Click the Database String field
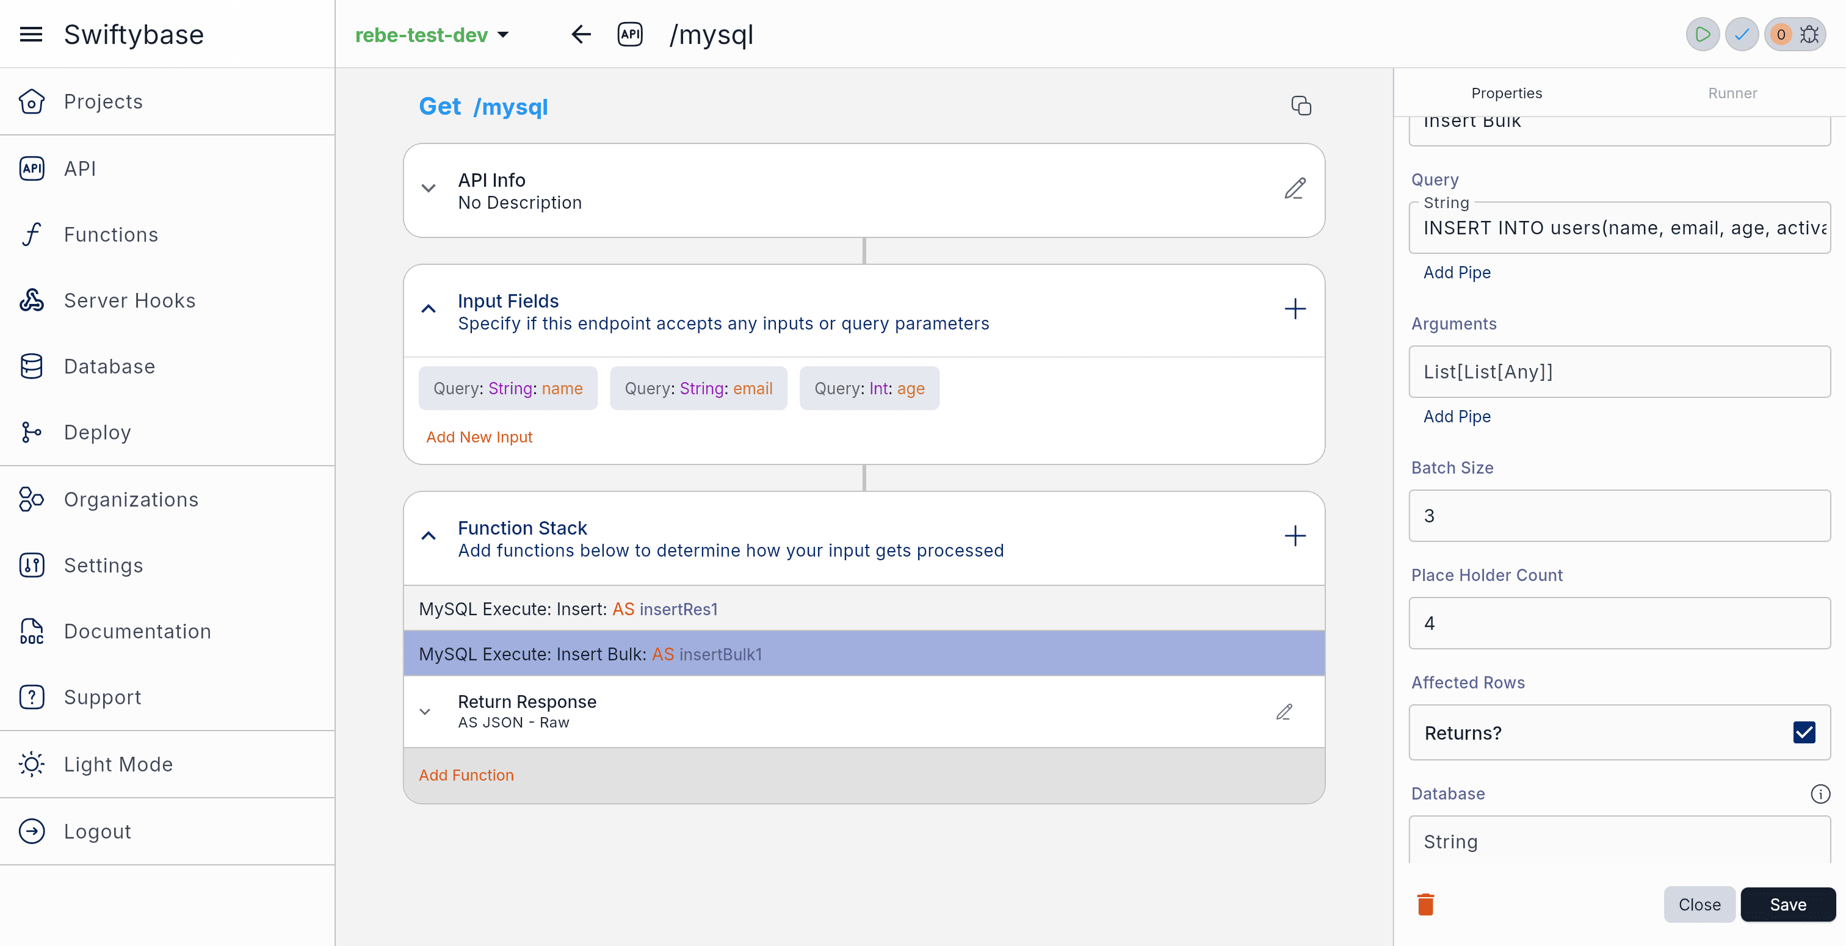Screen dimensions: 1846x946 point(1620,840)
